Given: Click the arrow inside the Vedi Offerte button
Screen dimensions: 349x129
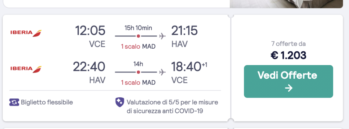Looking at the screenshot, I should (x=288, y=88).
